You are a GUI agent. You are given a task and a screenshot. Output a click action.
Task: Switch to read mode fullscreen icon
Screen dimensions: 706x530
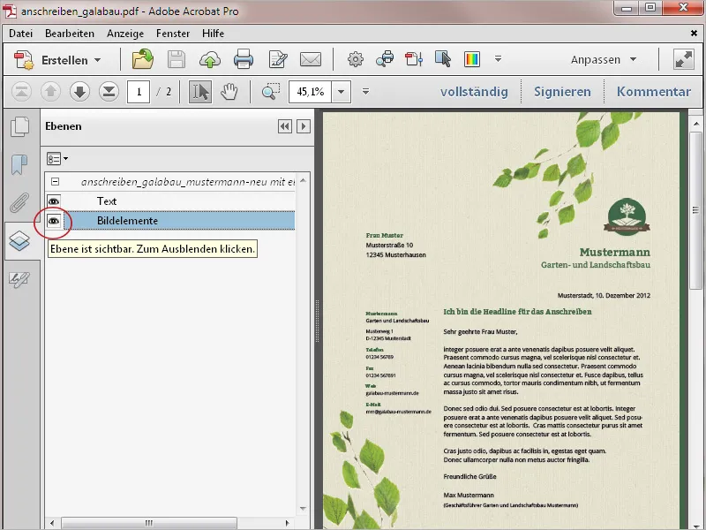tap(683, 60)
